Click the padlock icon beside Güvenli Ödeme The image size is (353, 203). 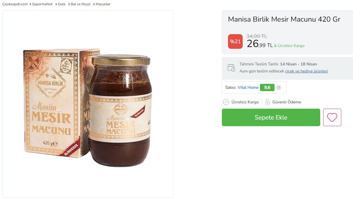click(267, 102)
